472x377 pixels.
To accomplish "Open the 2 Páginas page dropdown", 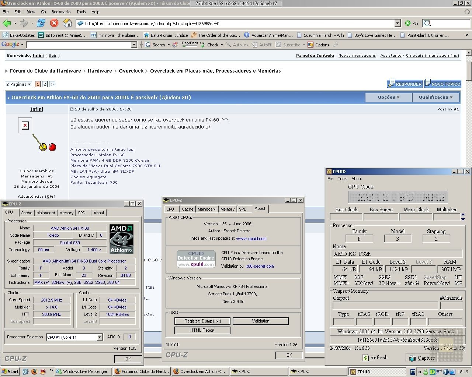I will click(18, 84).
